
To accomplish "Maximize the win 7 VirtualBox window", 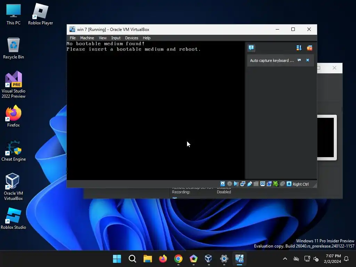I will click(x=293, y=29).
